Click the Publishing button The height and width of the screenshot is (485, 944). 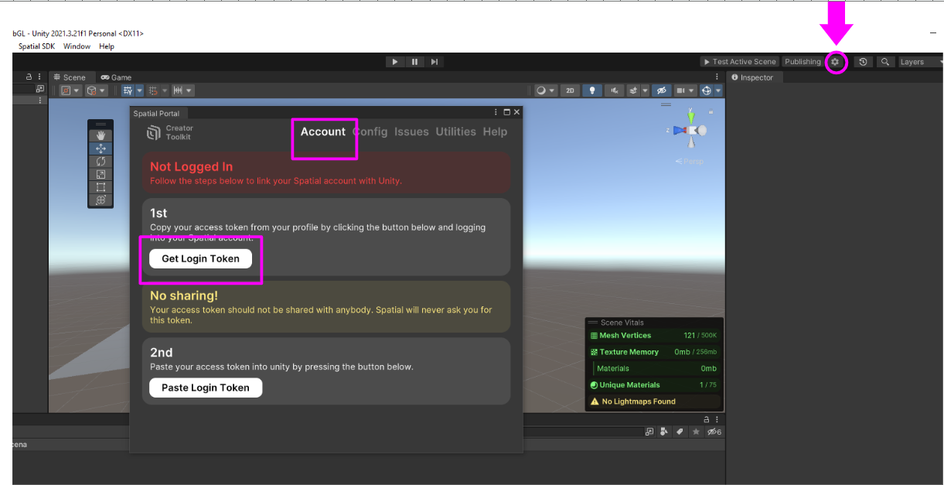tap(803, 62)
